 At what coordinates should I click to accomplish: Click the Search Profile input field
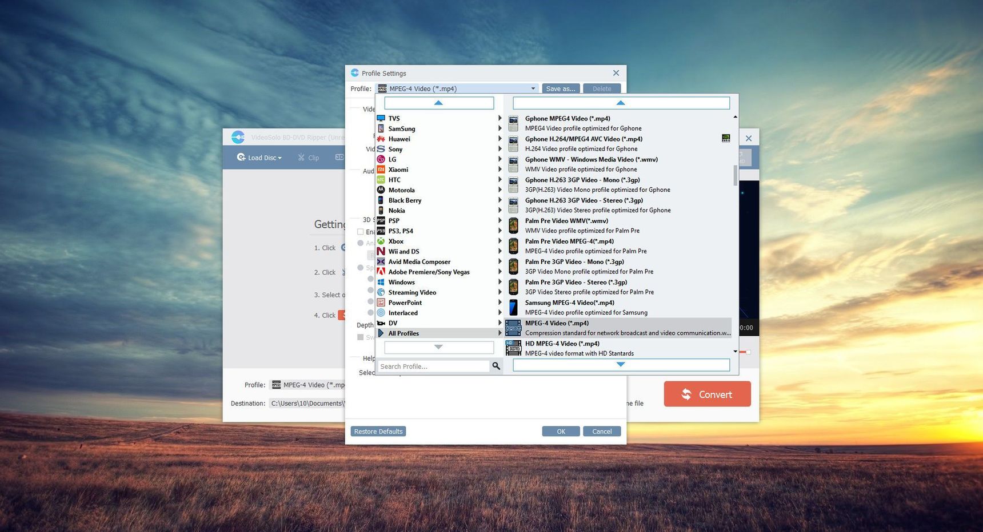pyautogui.click(x=433, y=366)
